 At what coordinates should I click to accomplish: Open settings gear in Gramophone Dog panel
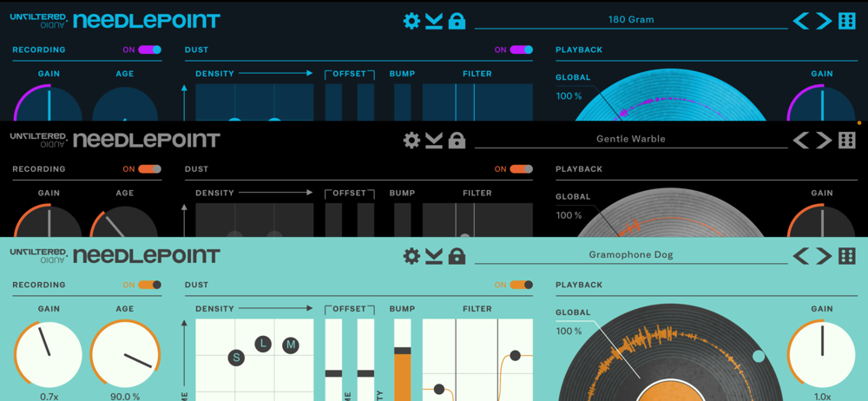click(x=411, y=256)
